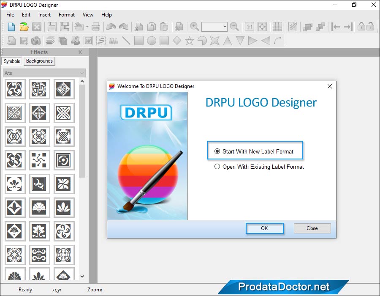This screenshot has height=296, width=380.
Task: Select the upward Triangle shape tool
Action: [x=228, y=41]
